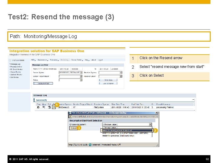Click the Display/Refresh button
Screen dimensions: 218x163
tap(43, 83)
